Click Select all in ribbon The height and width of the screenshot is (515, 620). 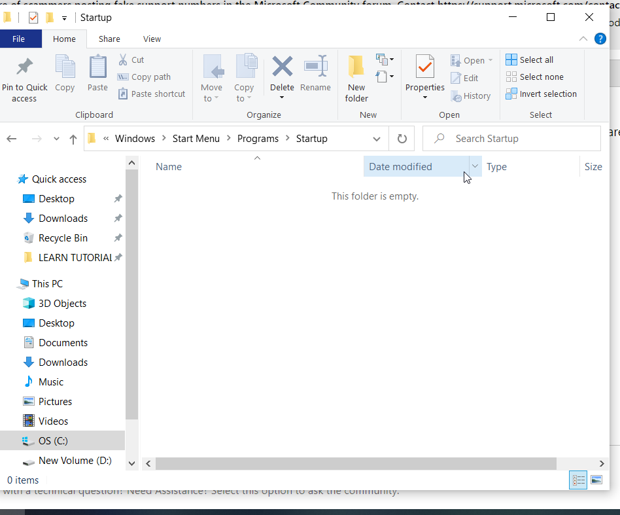(530, 60)
